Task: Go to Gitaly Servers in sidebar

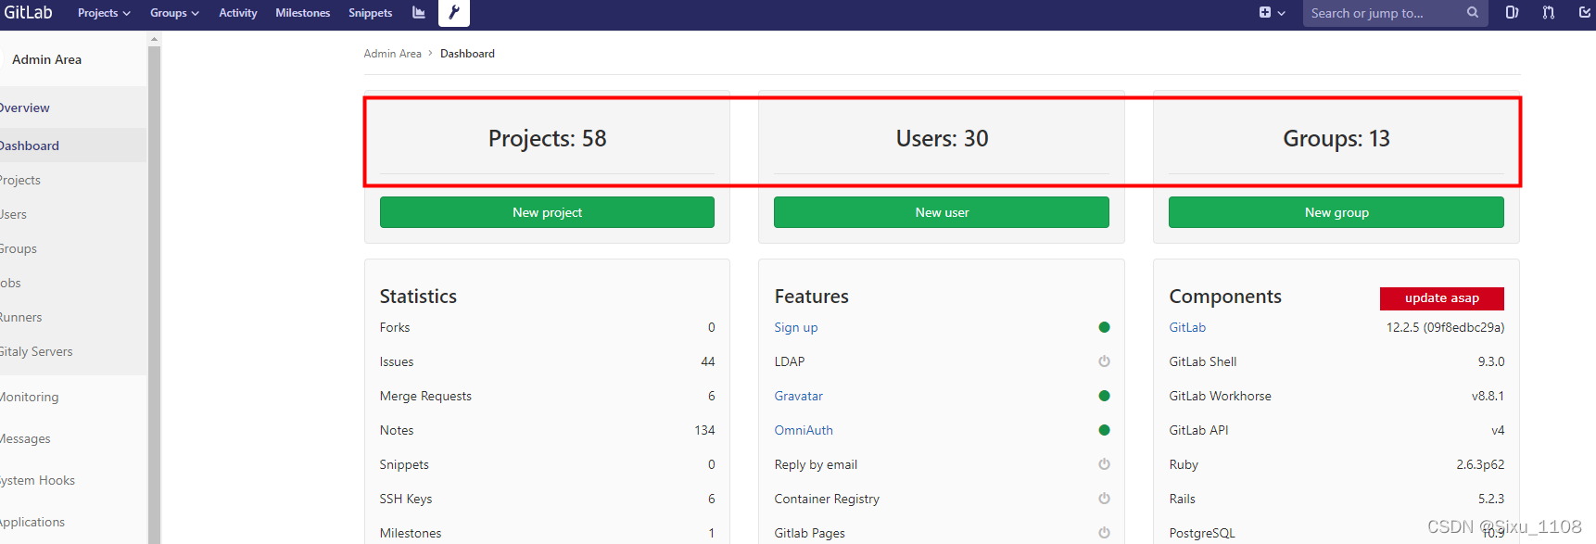Action: 36,351
